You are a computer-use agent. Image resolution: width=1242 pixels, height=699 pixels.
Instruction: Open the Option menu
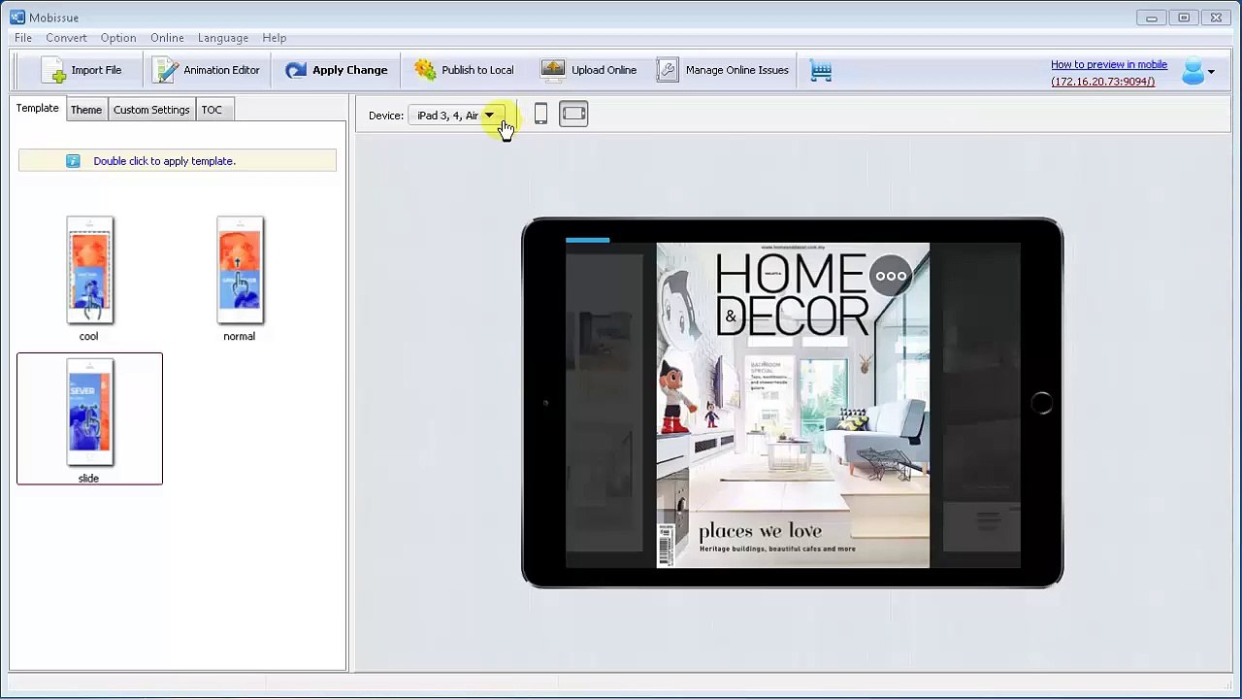coord(118,38)
